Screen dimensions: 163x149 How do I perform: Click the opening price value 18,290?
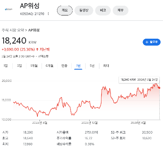28,132
